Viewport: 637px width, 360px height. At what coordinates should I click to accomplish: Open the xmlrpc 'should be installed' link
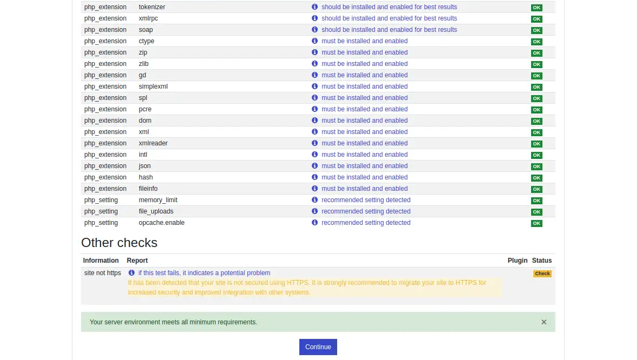coord(389,18)
